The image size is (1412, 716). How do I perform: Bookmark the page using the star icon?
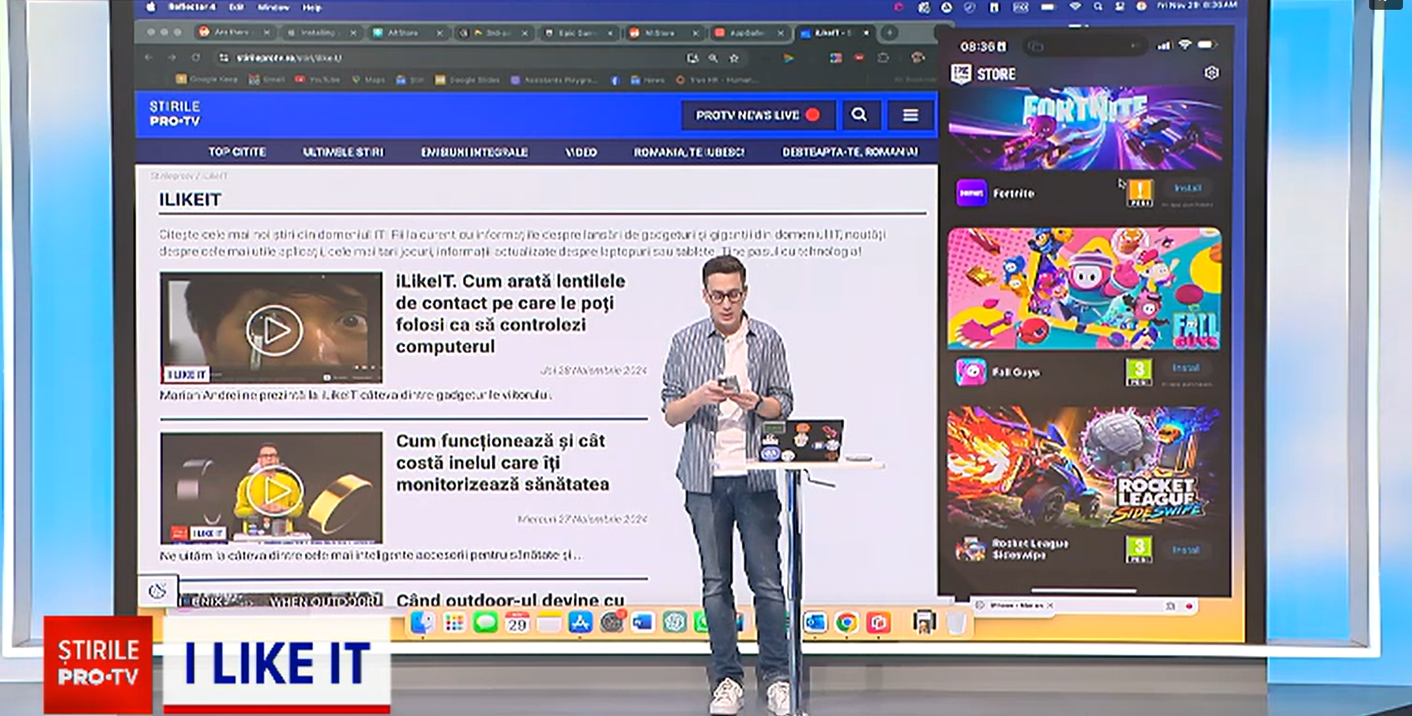click(734, 57)
